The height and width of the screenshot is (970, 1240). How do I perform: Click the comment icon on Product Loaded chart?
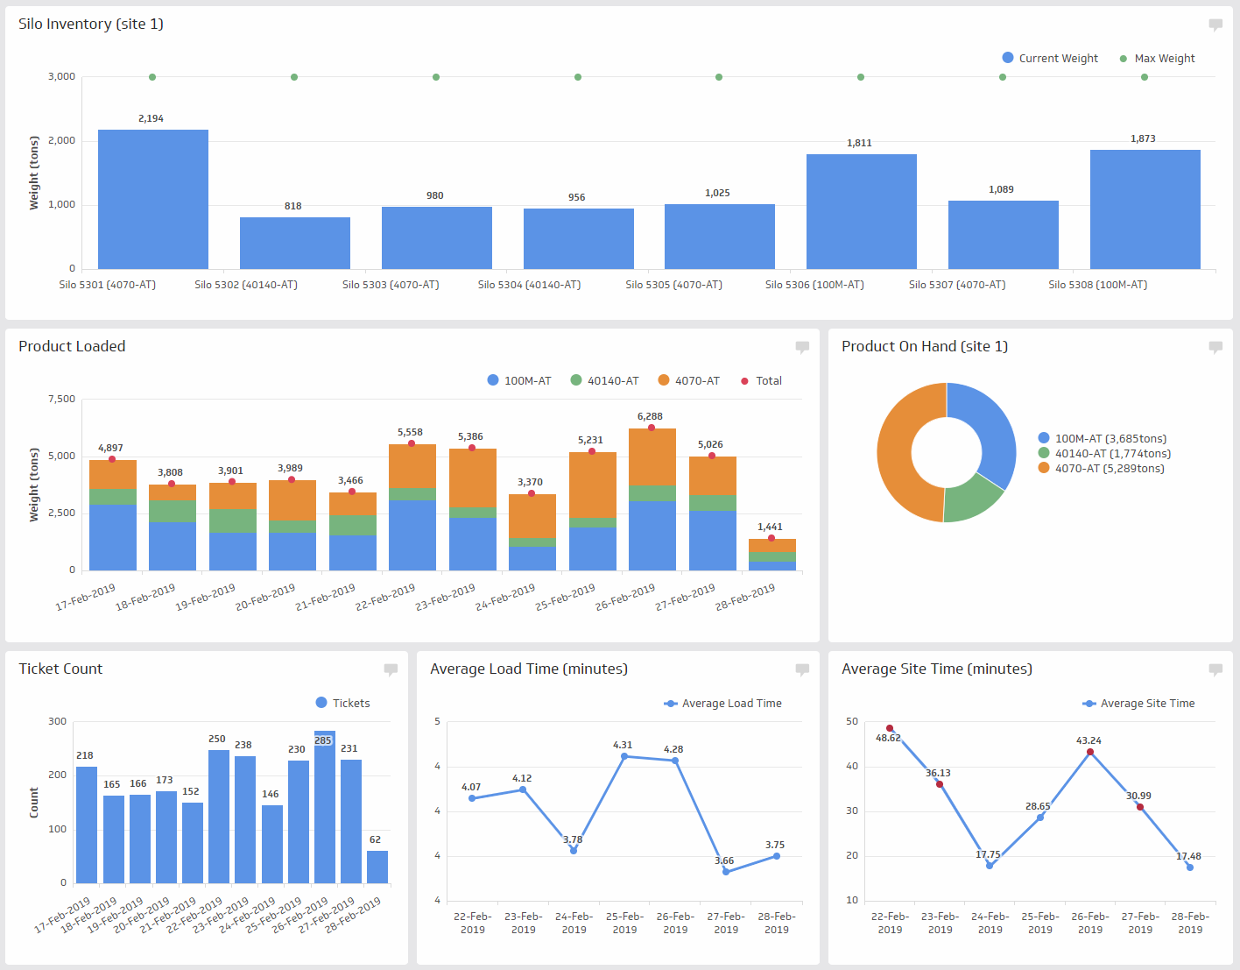point(802,348)
